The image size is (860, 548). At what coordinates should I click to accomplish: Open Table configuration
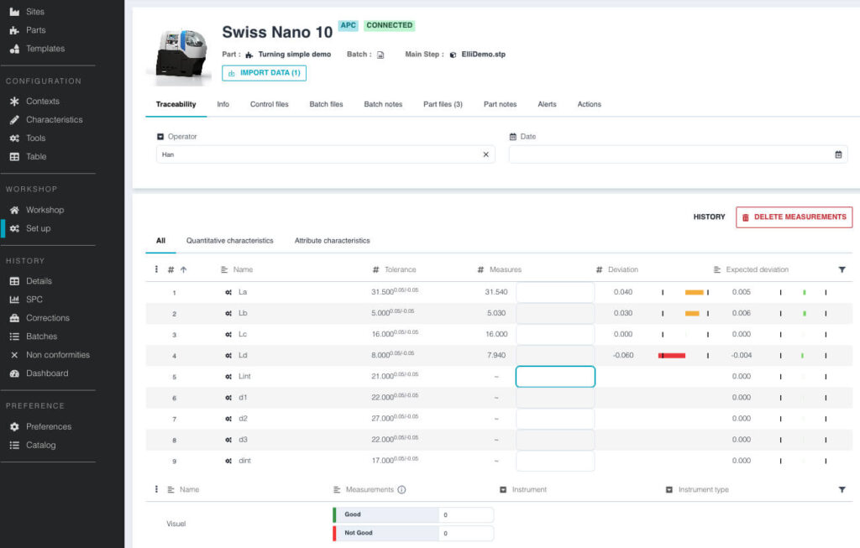point(35,157)
